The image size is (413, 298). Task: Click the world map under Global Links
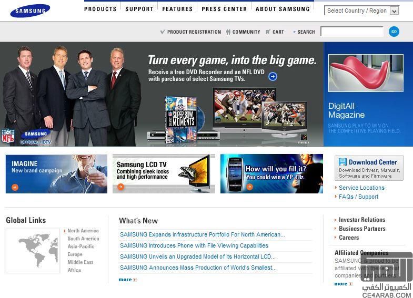point(33,251)
